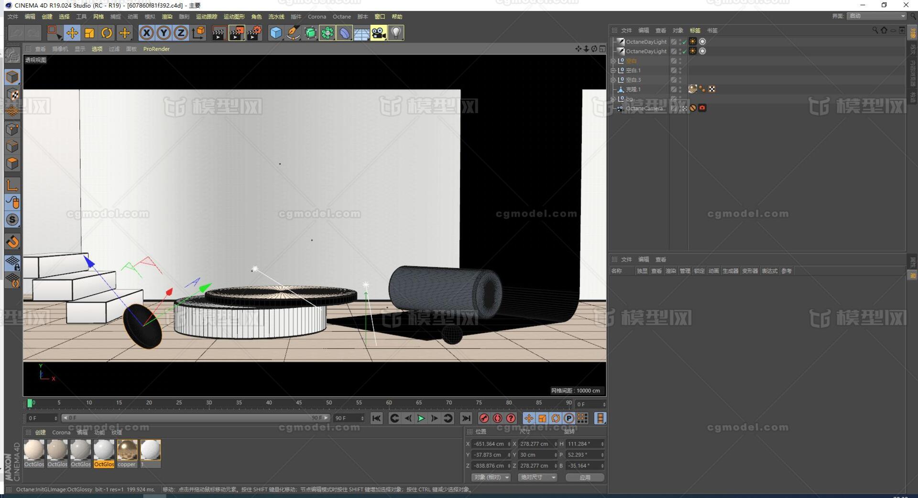The image size is (918, 498).
Task: Open the 对象 (相对) coordinate dropdown
Action: [x=491, y=477]
